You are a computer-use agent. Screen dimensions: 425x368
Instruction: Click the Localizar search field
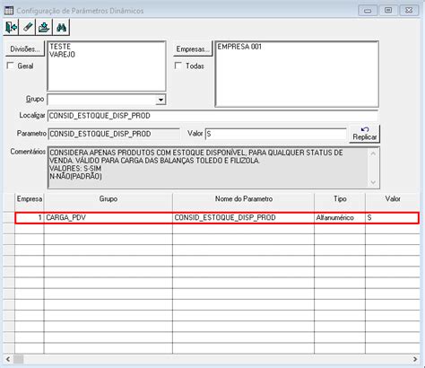coord(212,116)
